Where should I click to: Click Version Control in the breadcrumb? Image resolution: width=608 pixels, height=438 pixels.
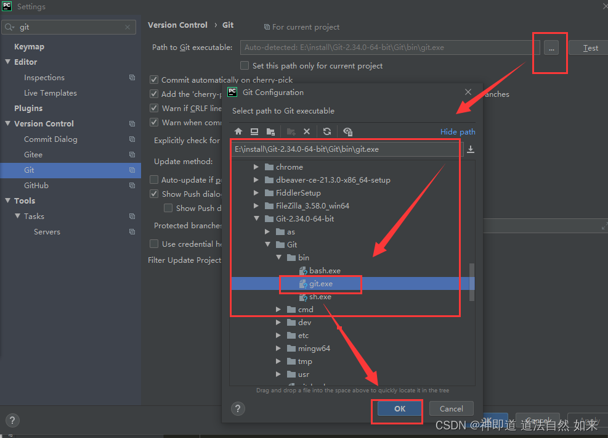[x=177, y=25]
